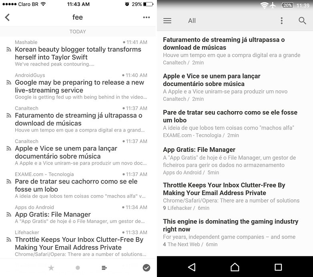The width and height of the screenshot is (313, 277).
Task: Tap the unread dot filter in bottom toolbar
Action: (78, 268)
